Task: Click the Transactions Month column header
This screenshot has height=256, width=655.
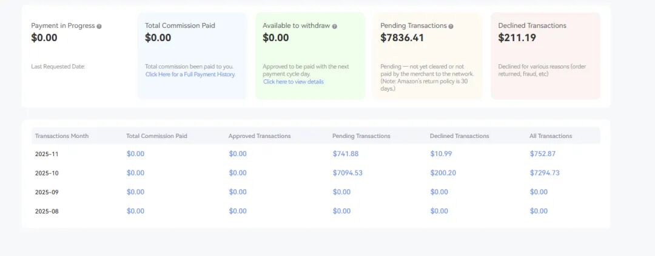Action: [62, 136]
